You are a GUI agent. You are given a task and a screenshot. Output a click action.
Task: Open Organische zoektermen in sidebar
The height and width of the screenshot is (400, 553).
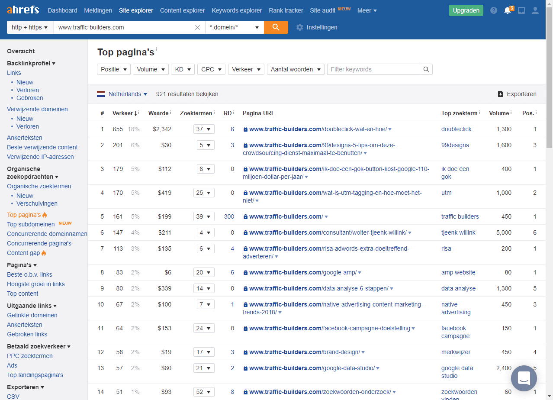pyautogui.click(x=39, y=186)
